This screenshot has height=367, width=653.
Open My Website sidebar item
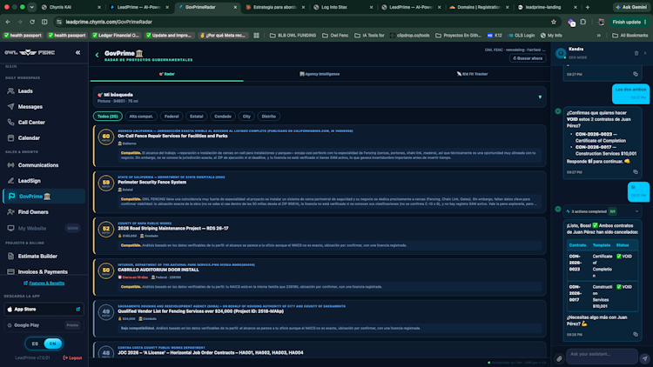click(44, 228)
